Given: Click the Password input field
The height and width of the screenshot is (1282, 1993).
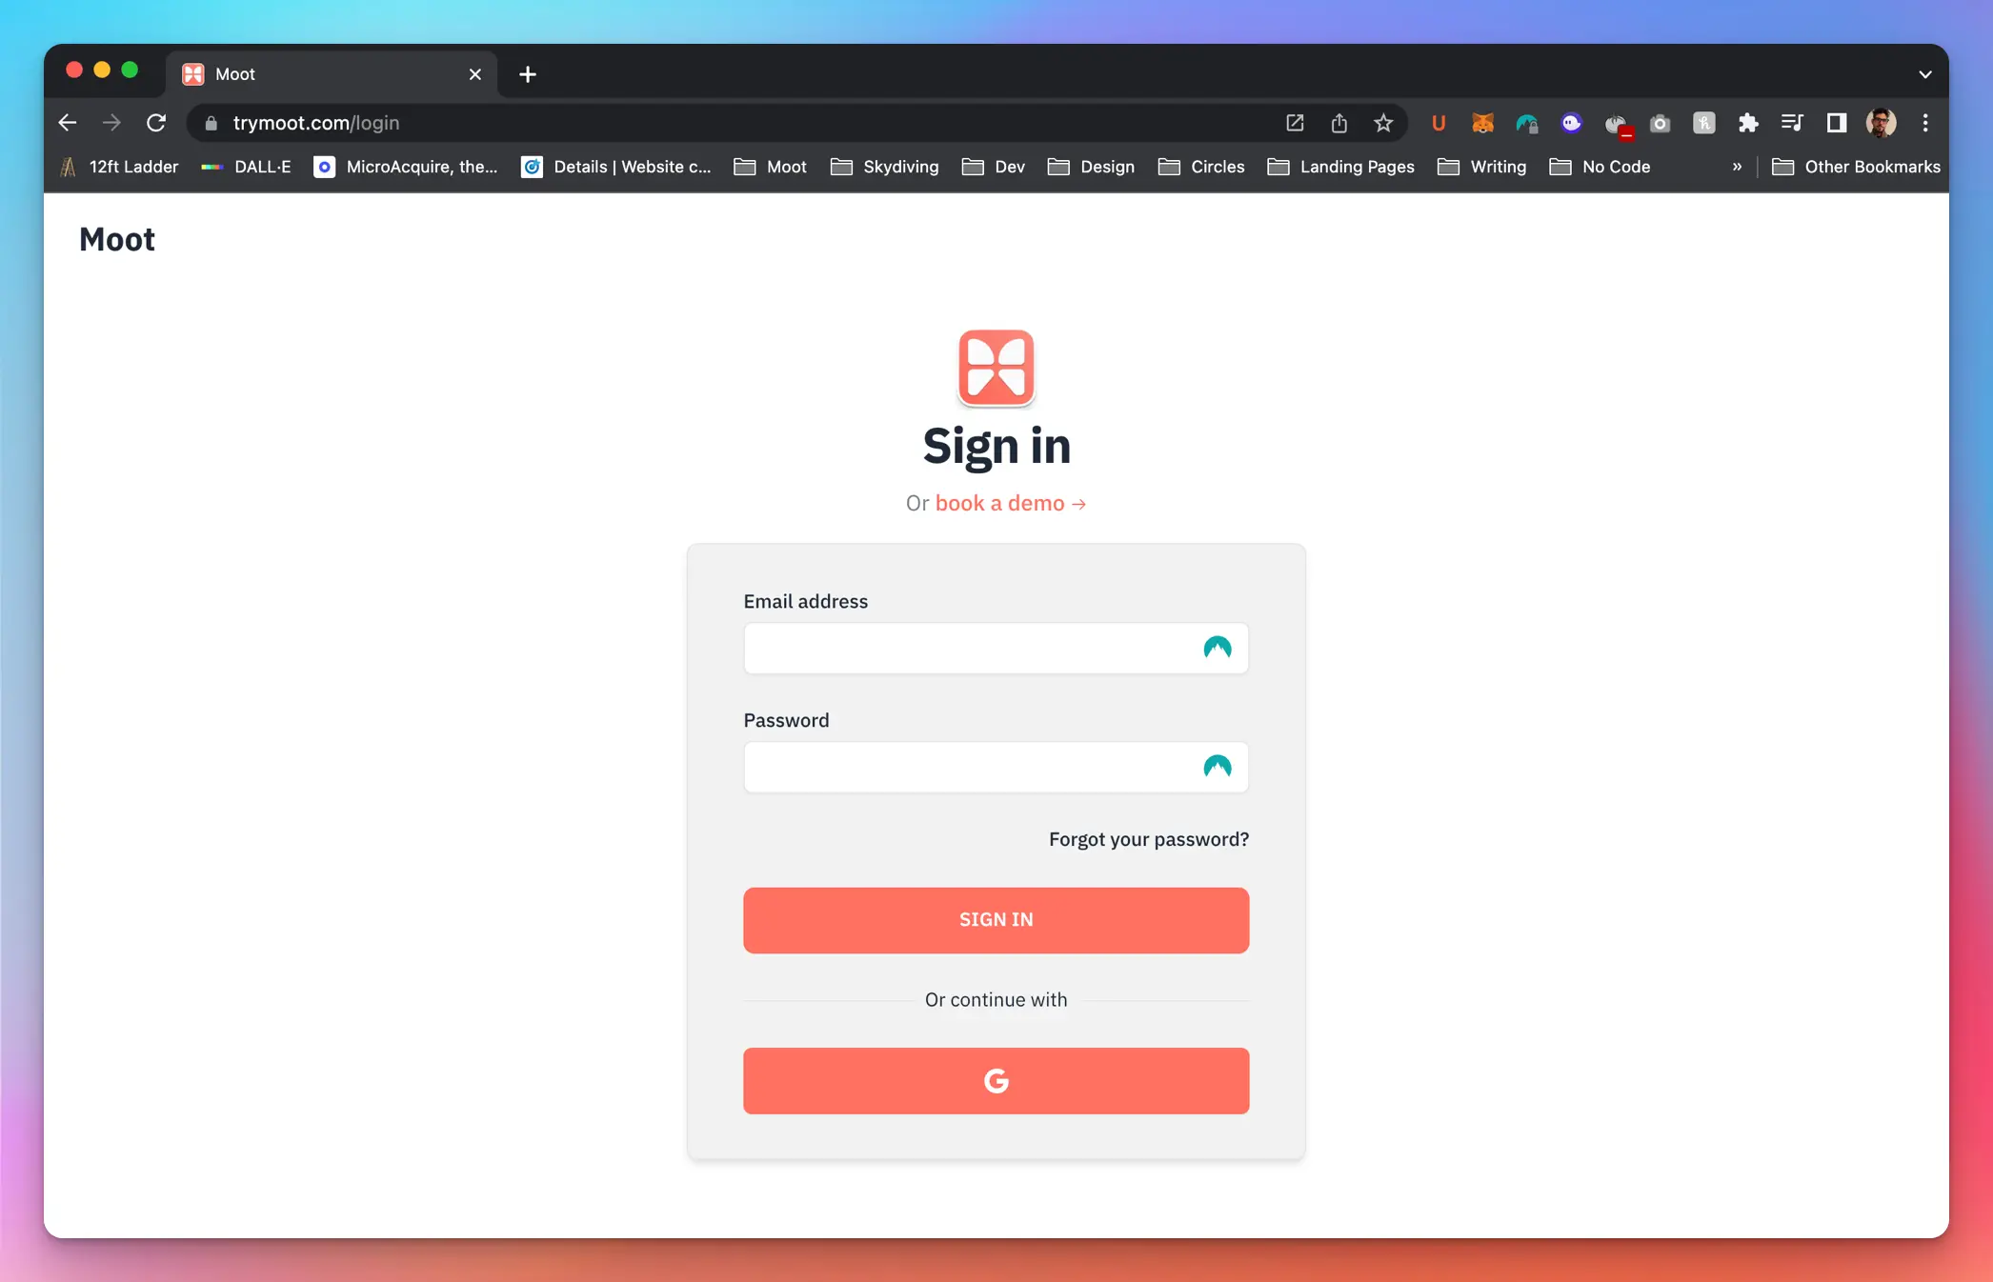Looking at the screenshot, I should coord(996,767).
